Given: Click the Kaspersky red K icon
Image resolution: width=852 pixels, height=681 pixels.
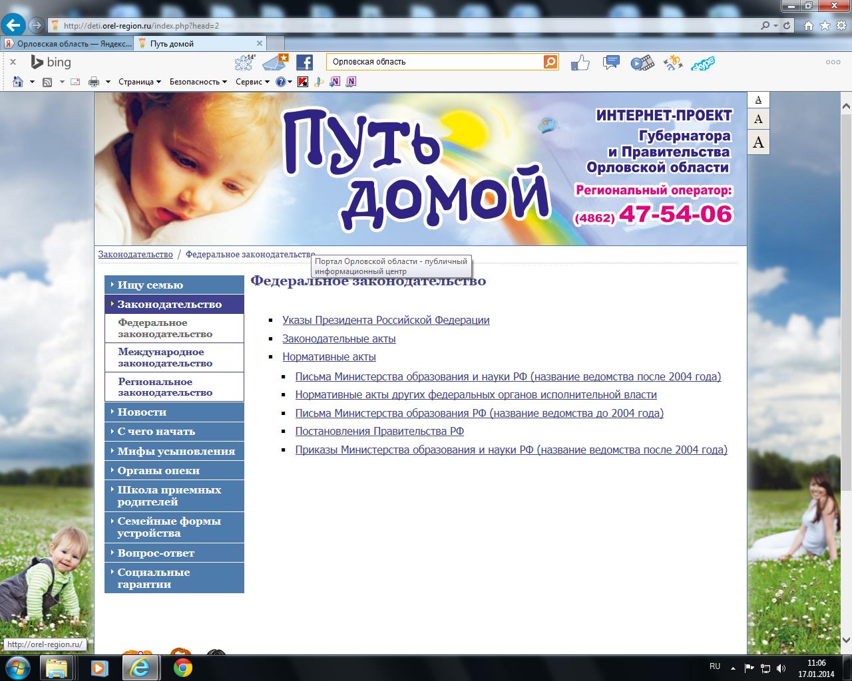Looking at the screenshot, I should coord(303,82).
